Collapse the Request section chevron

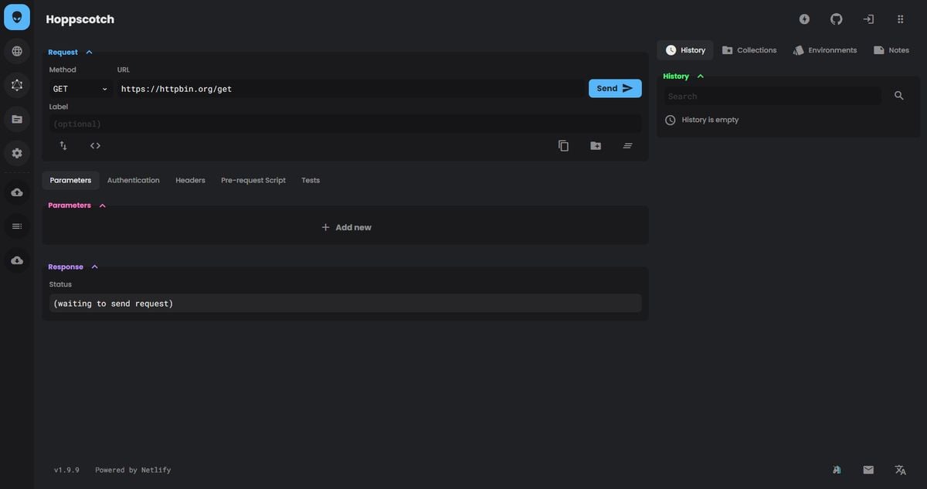pyautogui.click(x=89, y=53)
